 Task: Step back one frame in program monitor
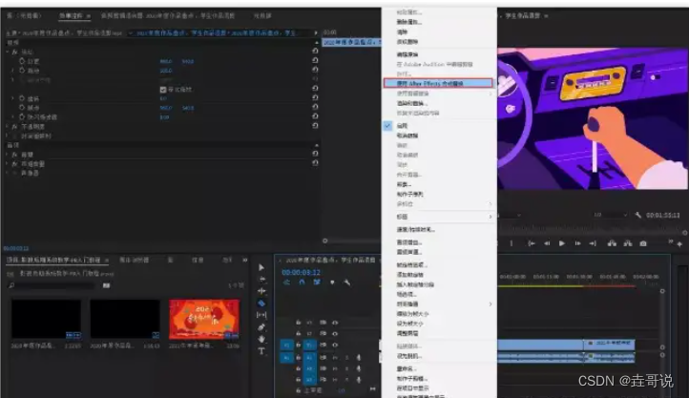tap(547, 243)
